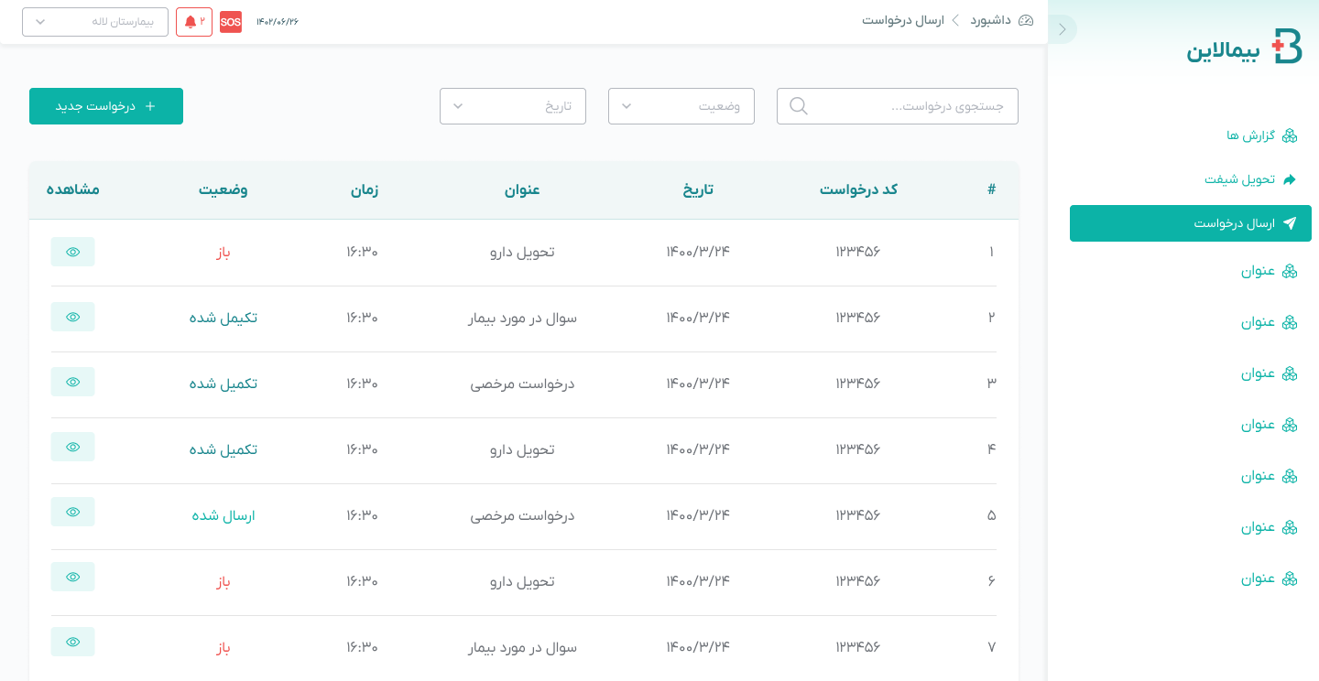Click the بیمالاین logo
The height and width of the screenshot is (681, 1319).
click(x=1244, y=47)
